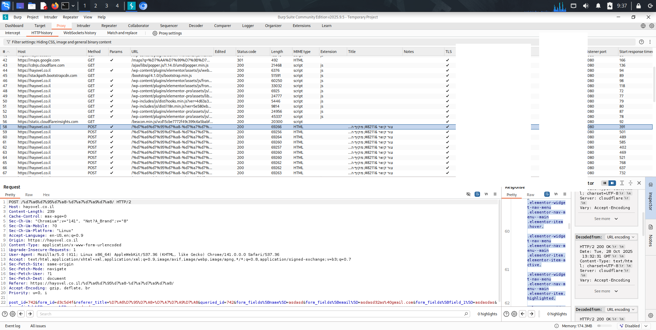
Task: Close the Inspector panel
Action: 639,183
